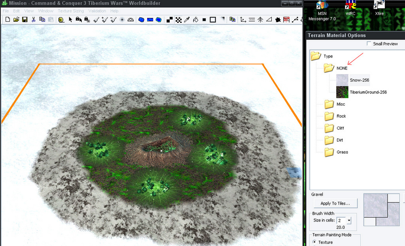Open a map file with folder icon
The image size is (405, 246).
tap(16, 20)
